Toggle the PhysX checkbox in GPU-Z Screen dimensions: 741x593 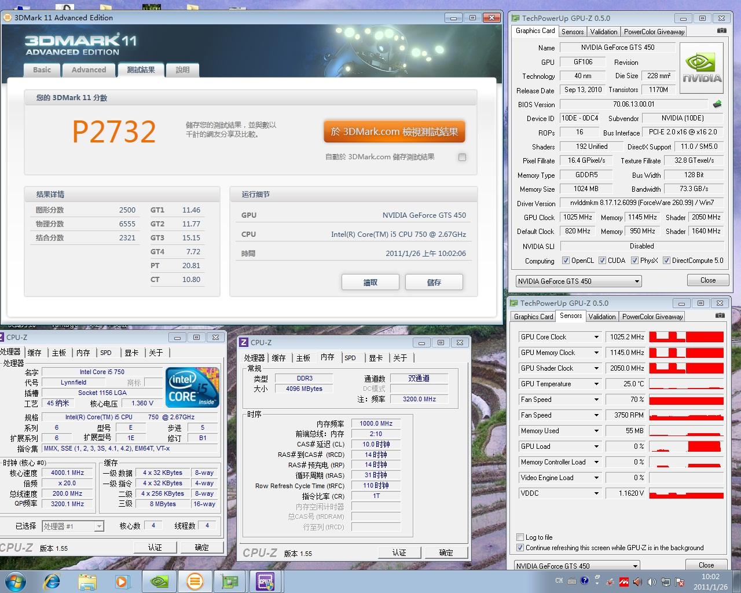[634, 261]
